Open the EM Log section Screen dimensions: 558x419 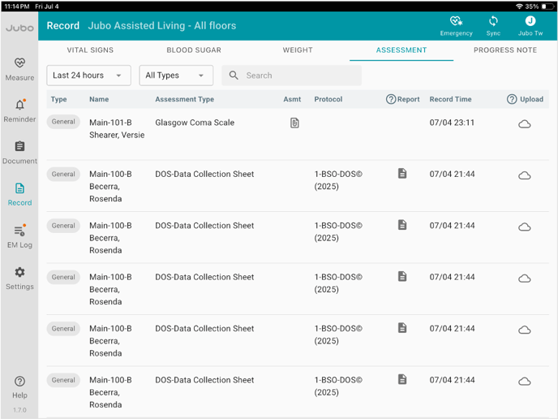click(19, 236)
